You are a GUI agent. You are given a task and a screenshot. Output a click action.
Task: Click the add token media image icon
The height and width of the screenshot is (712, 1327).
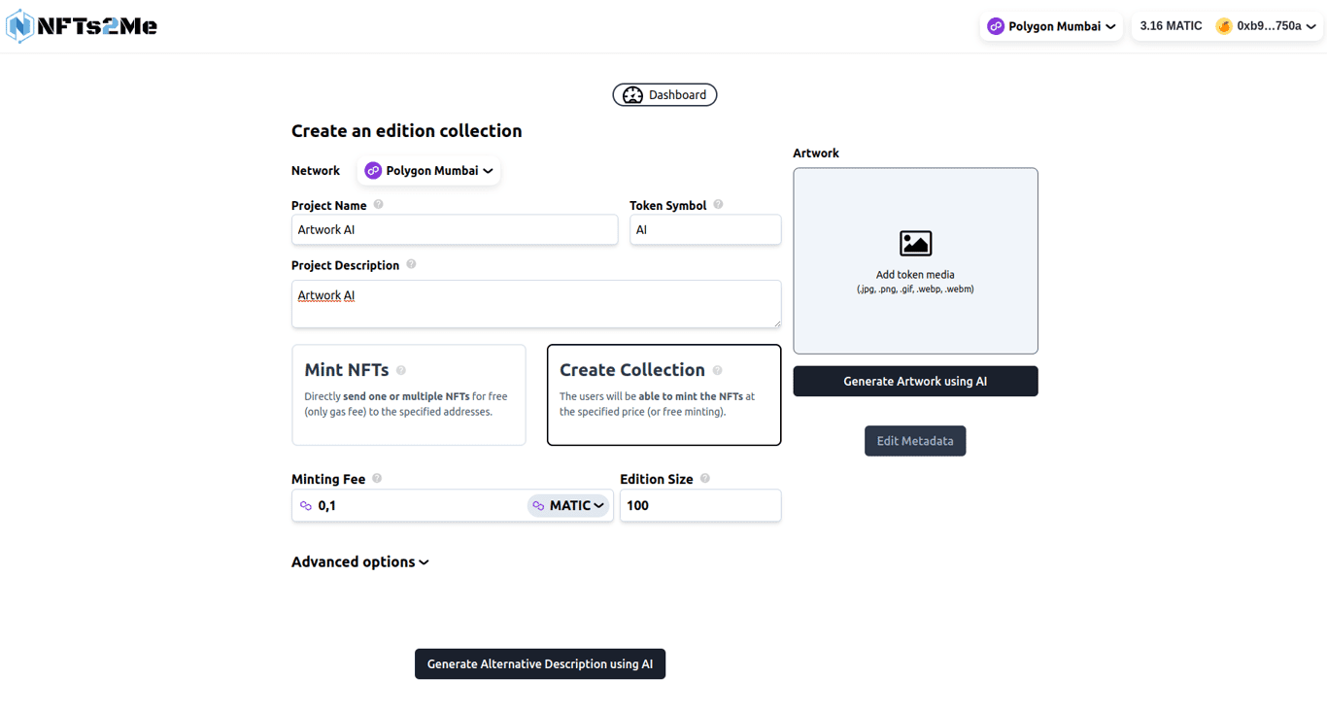click(x=915, y=243)
